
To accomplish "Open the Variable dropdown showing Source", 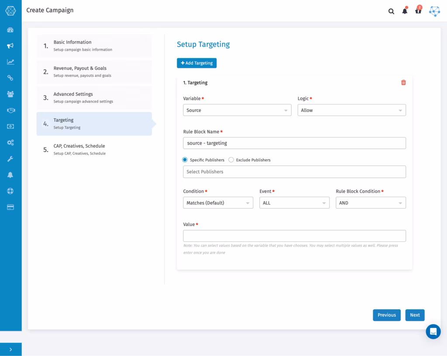I will point(237,110).
